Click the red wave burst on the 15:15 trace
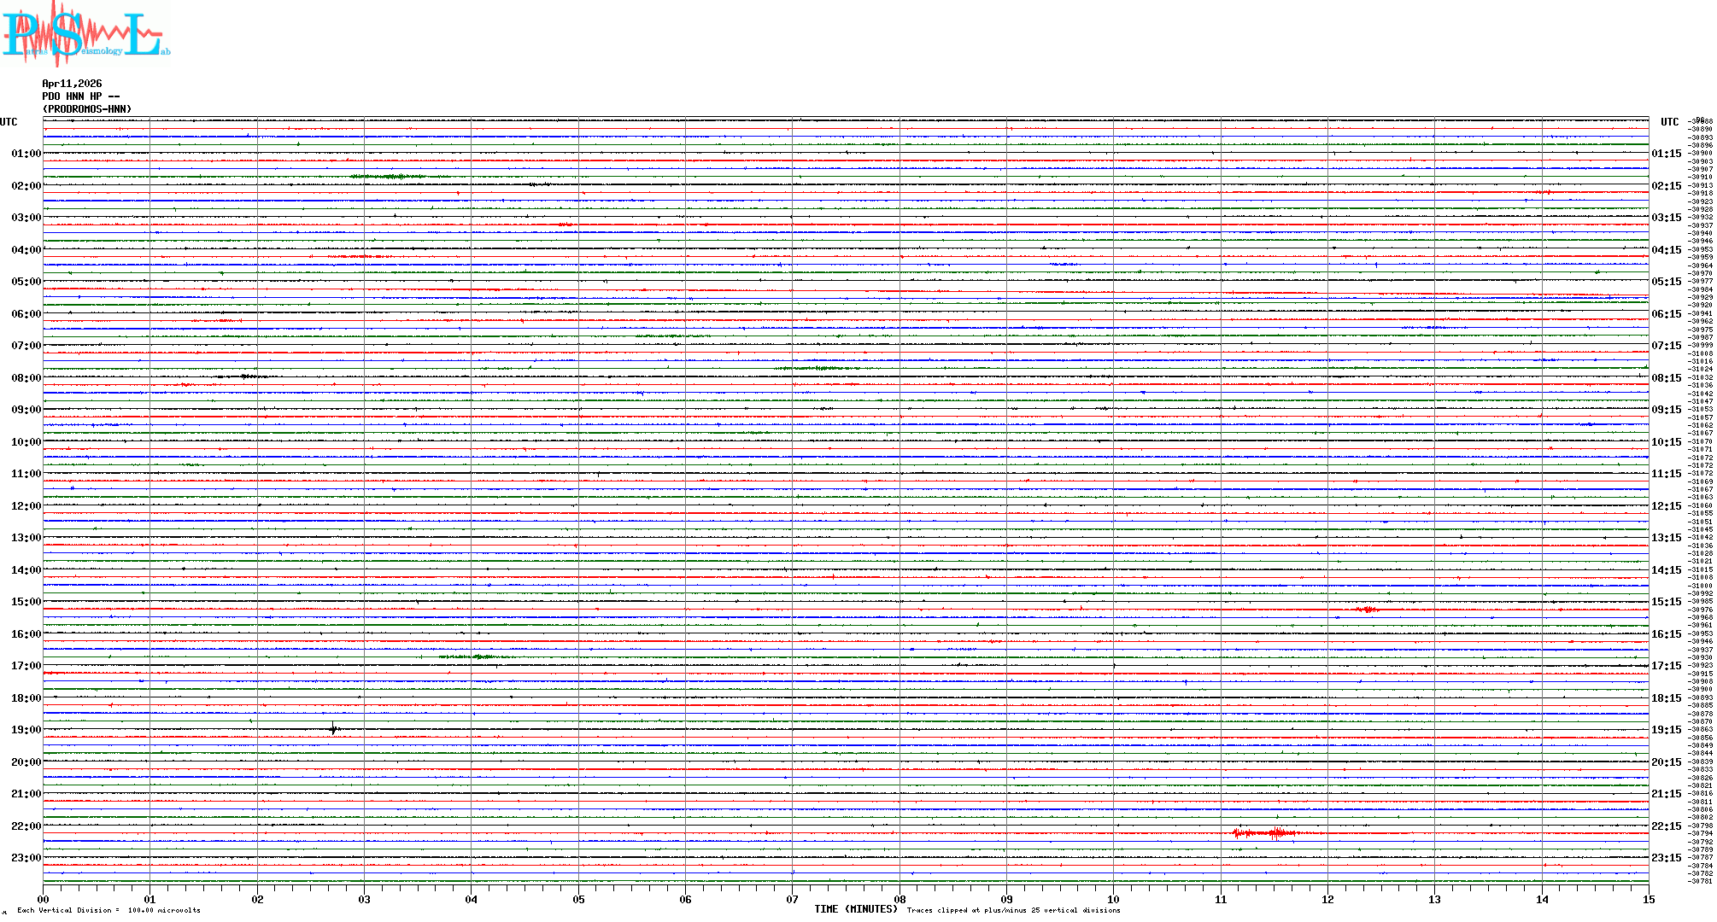1717x922 pixels. coord(1367,610)
